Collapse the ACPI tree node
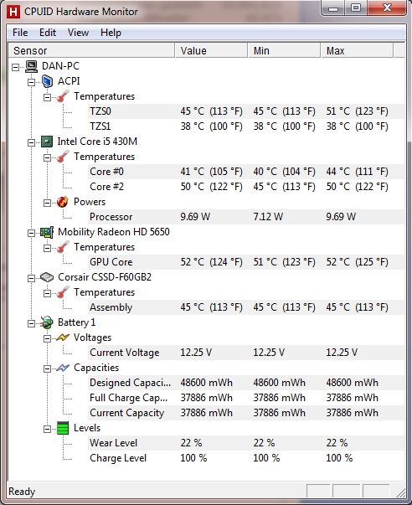Image resolution: width=412 pixels, height=505 pixels. (31, 82)
